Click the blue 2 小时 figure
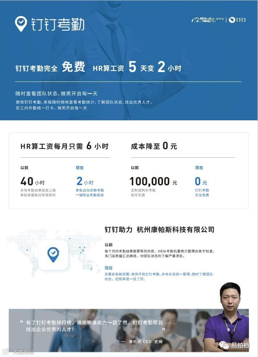The image size is (258, 357). [x=85, y=182]
